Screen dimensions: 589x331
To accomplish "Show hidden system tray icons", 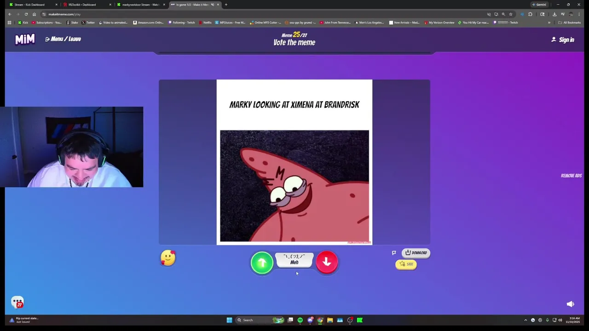I will 525,320.
